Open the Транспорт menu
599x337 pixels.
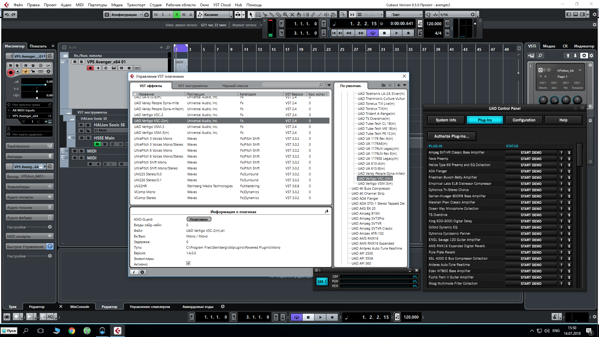(x=136, y=5)
